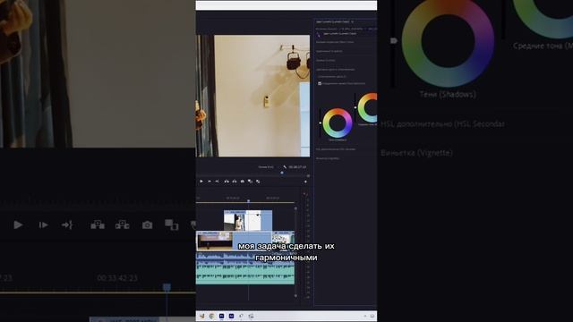
Task: Expand the Curves section
Action: (x=326, y=60)
